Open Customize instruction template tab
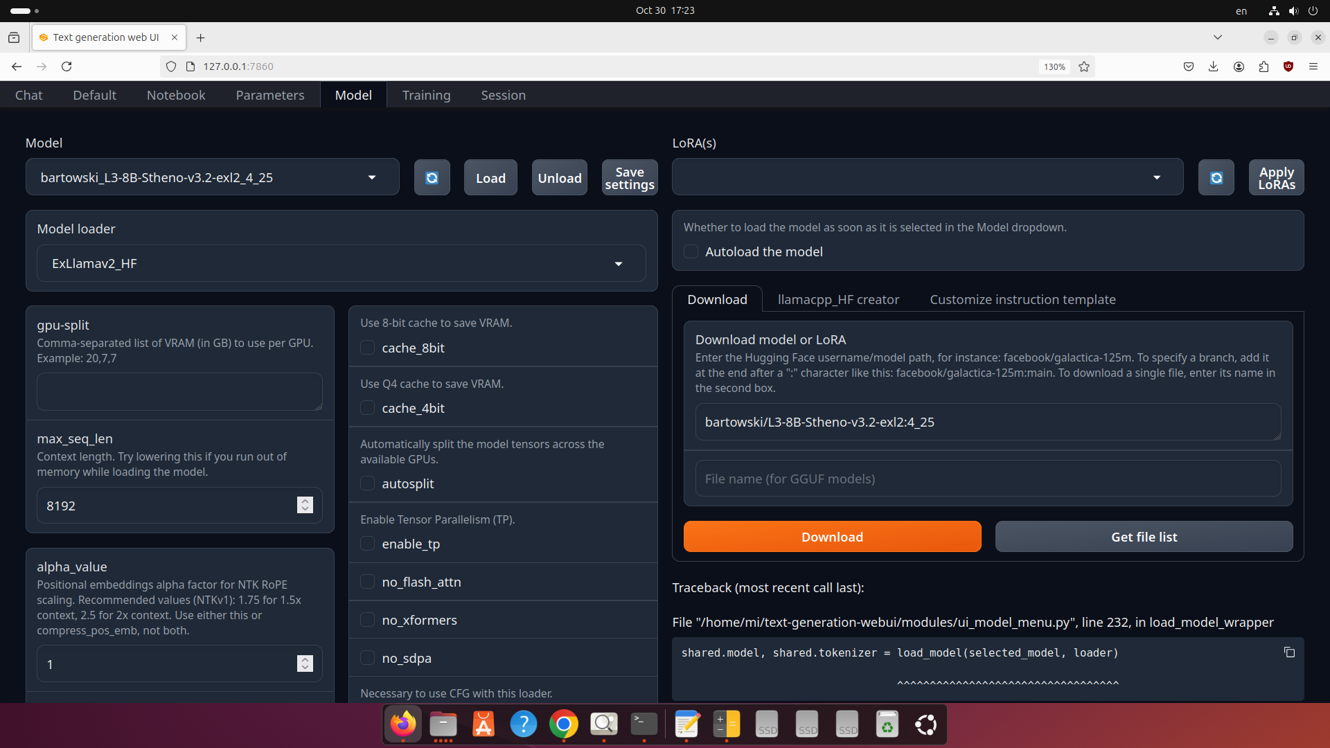 pyautogui.click(x=1022, y=299)
